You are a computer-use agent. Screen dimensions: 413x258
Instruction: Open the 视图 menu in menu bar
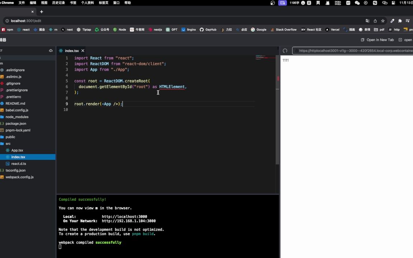coord(44,3)
